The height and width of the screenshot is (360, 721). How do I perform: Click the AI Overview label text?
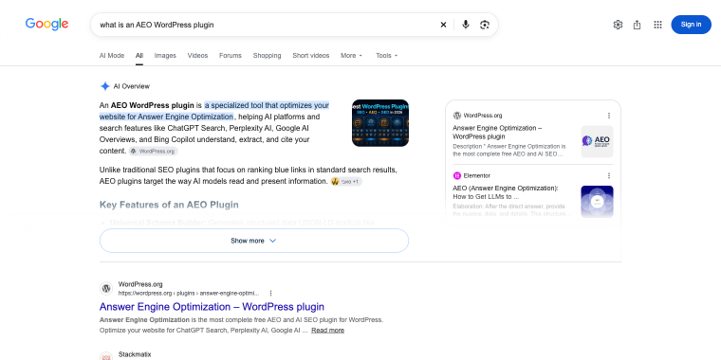(x=132, y=86)
